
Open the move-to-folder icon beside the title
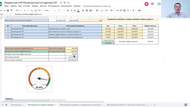65,3
